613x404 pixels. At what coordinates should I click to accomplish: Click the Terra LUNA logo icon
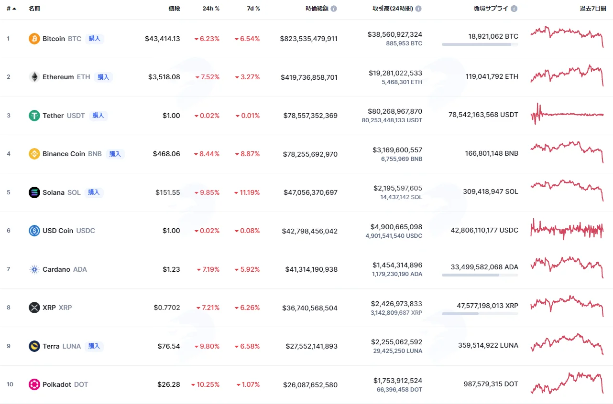34,346
